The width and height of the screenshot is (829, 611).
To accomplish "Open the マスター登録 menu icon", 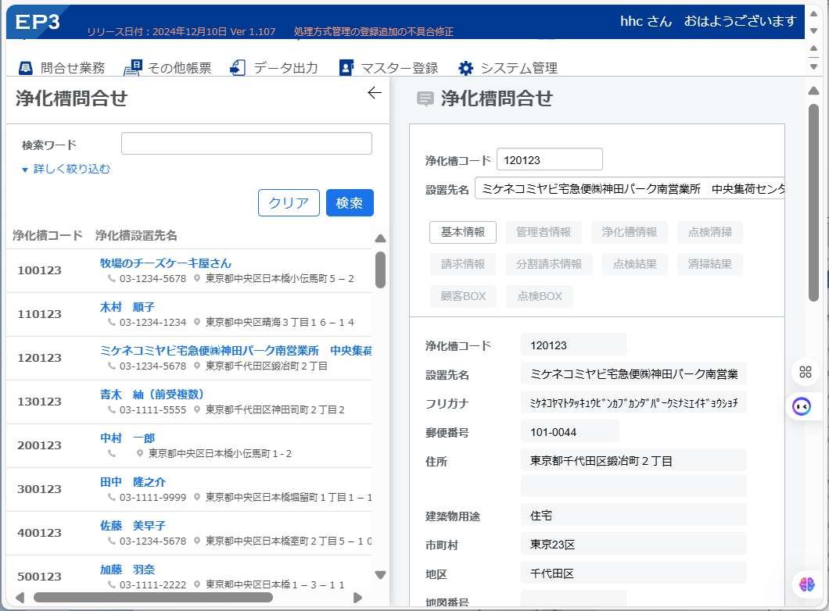I will tap(346, 68).
